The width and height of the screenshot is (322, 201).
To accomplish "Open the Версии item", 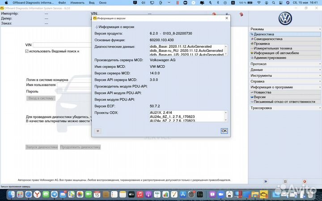I will tap(285, 97).
